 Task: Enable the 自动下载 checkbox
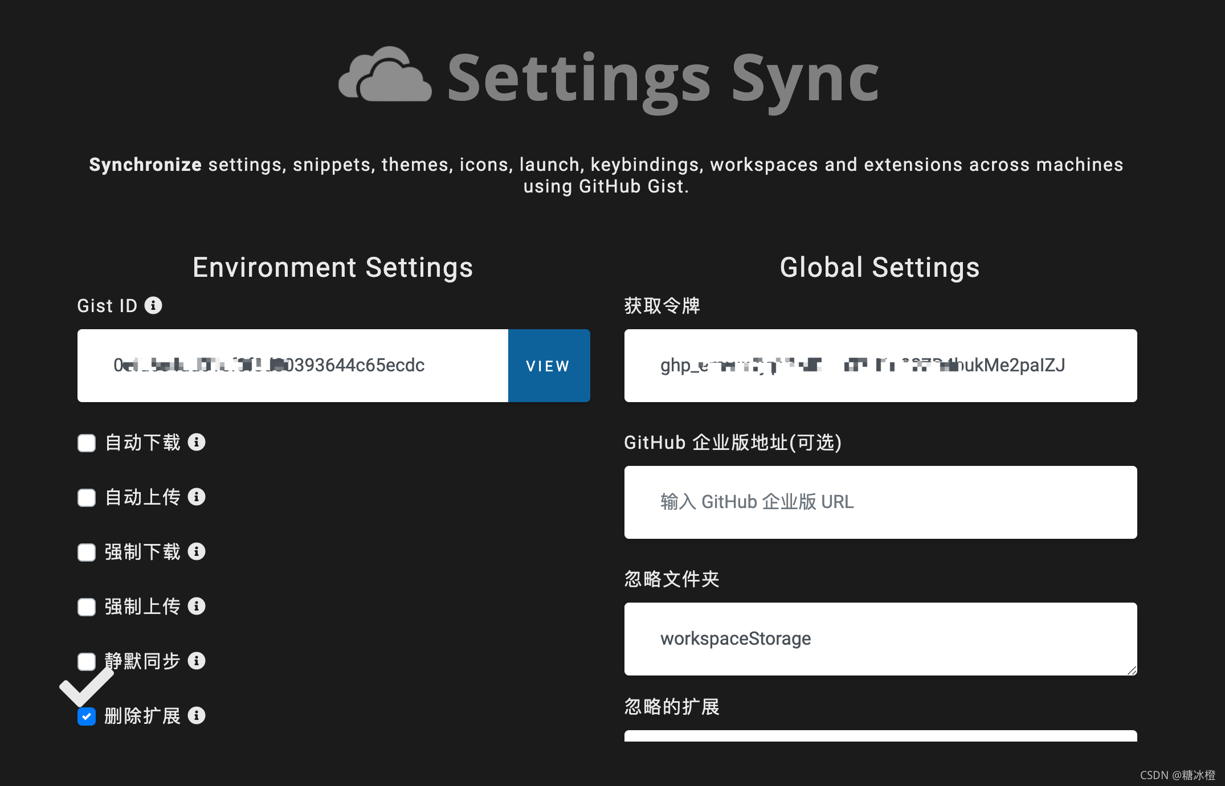pos(87,443)
